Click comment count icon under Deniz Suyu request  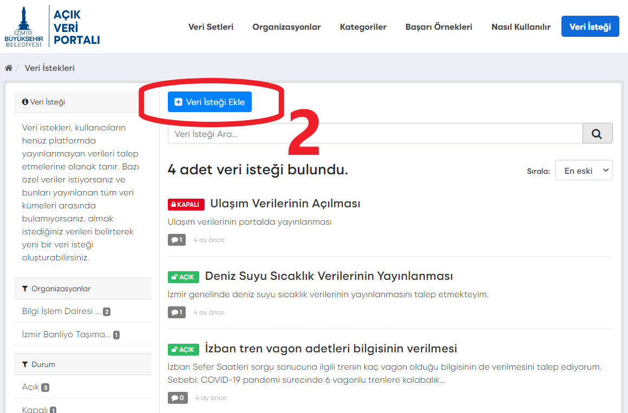pos(176,312)
